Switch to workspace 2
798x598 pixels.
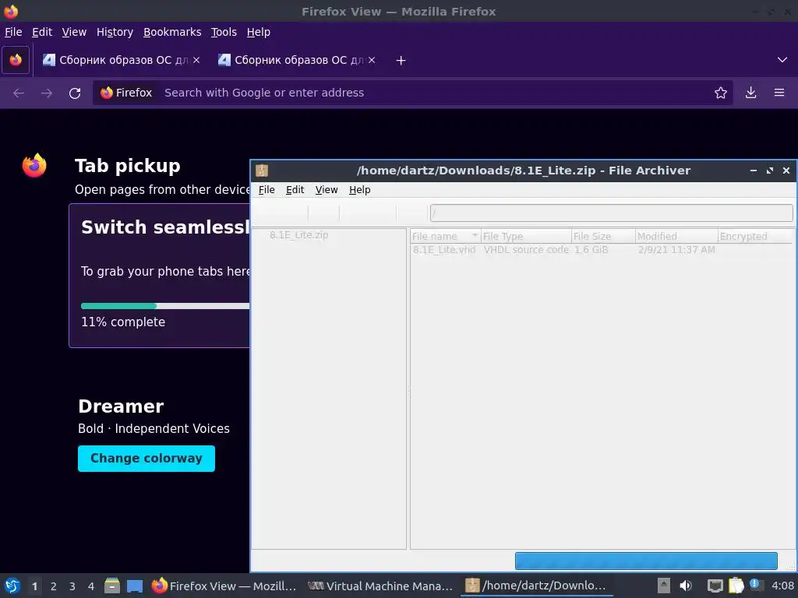[x=54, y=586]
